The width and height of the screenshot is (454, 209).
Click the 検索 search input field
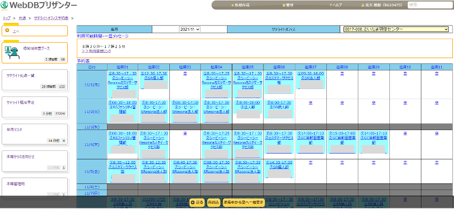coord(430,5)
